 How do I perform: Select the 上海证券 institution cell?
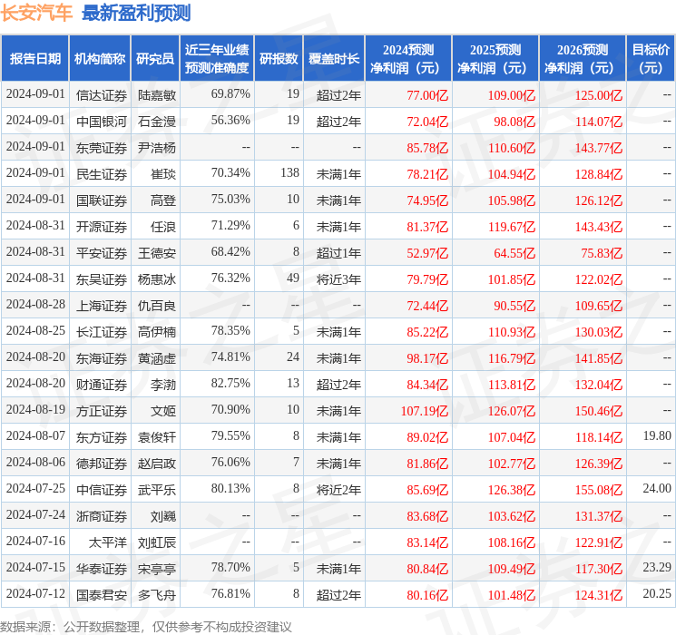[102, 305]
